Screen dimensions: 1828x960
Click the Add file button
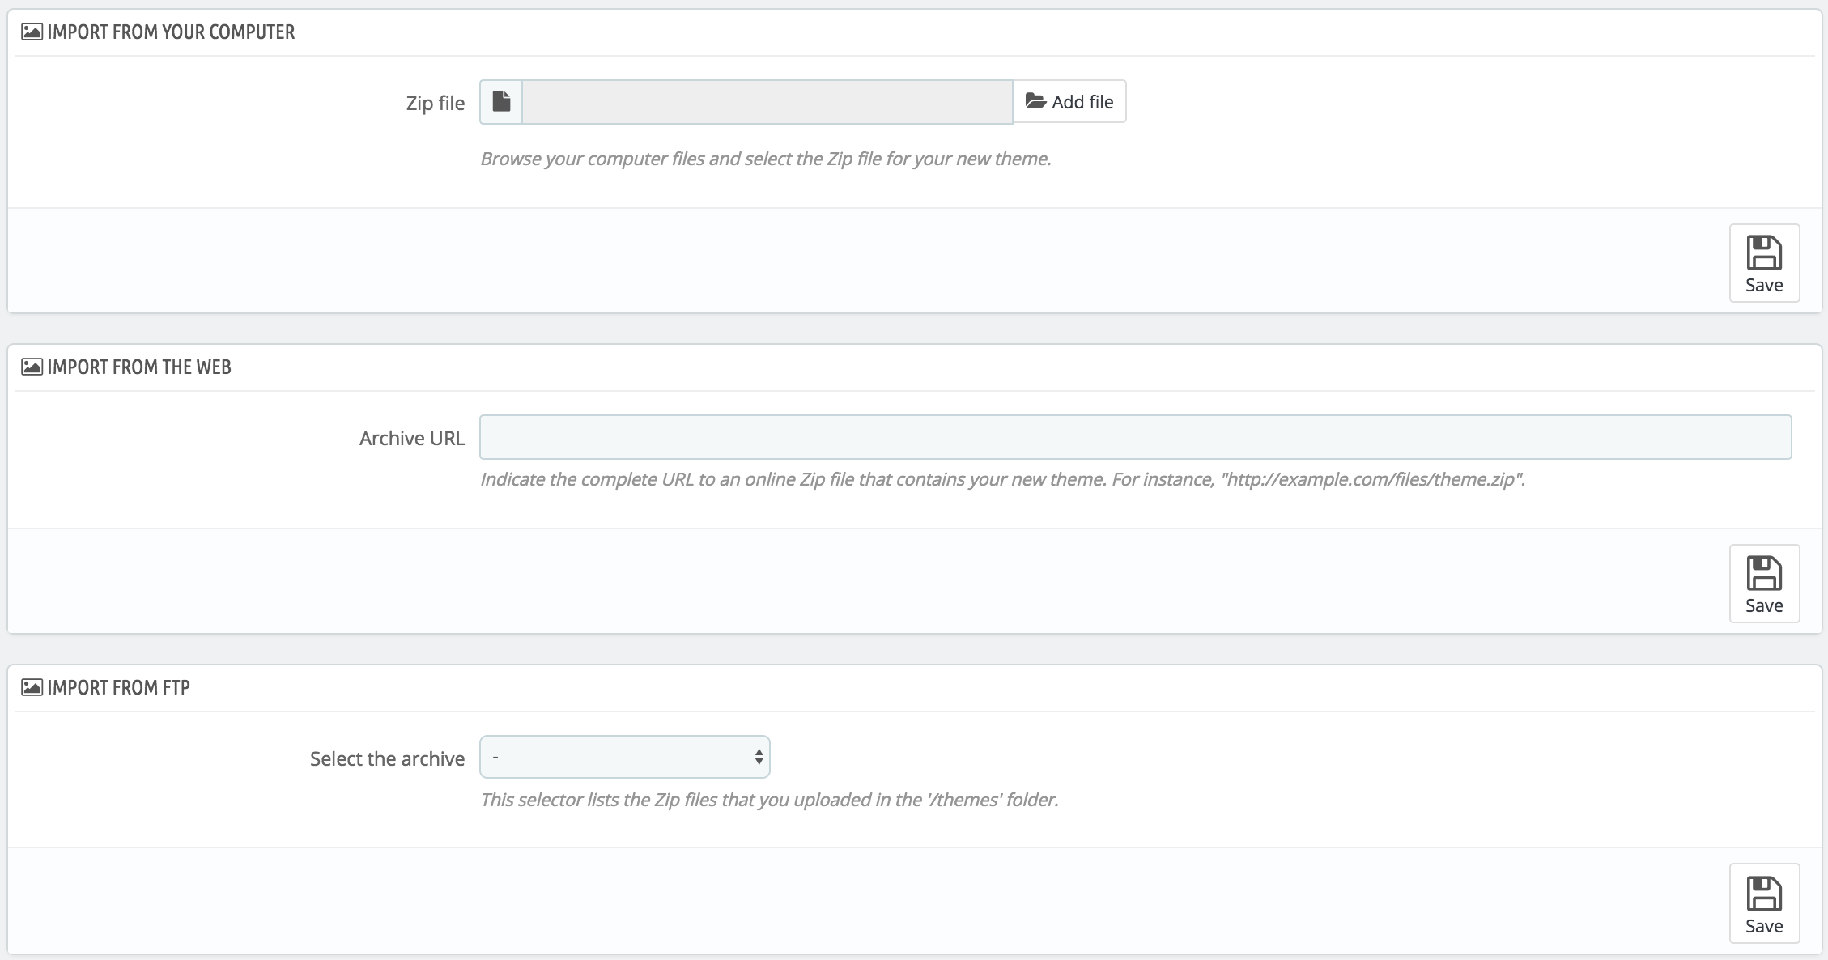click(x=1069, y=101)
